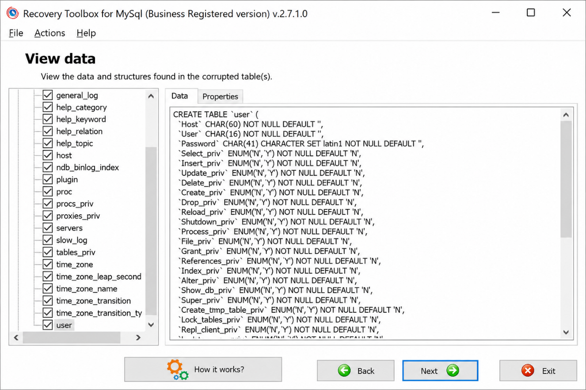Click the table list horizontal scrollbar thumb
The image size is (586, 390).
pyautogui.click(x=71, y=337)
